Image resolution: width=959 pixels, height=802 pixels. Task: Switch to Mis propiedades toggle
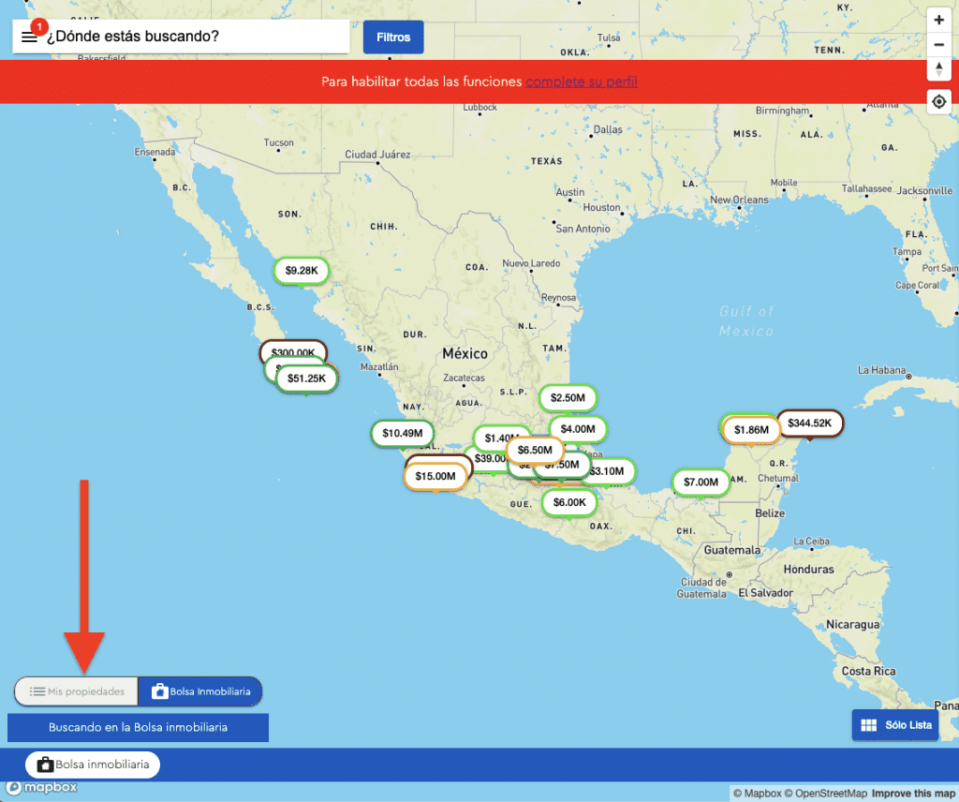(x=77, y=691)
